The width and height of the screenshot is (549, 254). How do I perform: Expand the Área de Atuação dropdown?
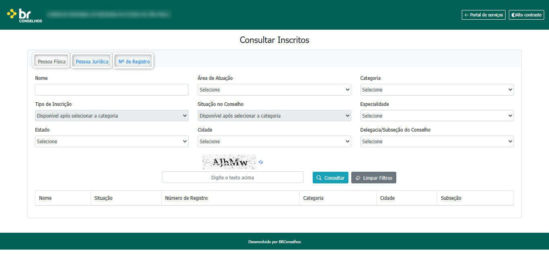tap(274, 90)
